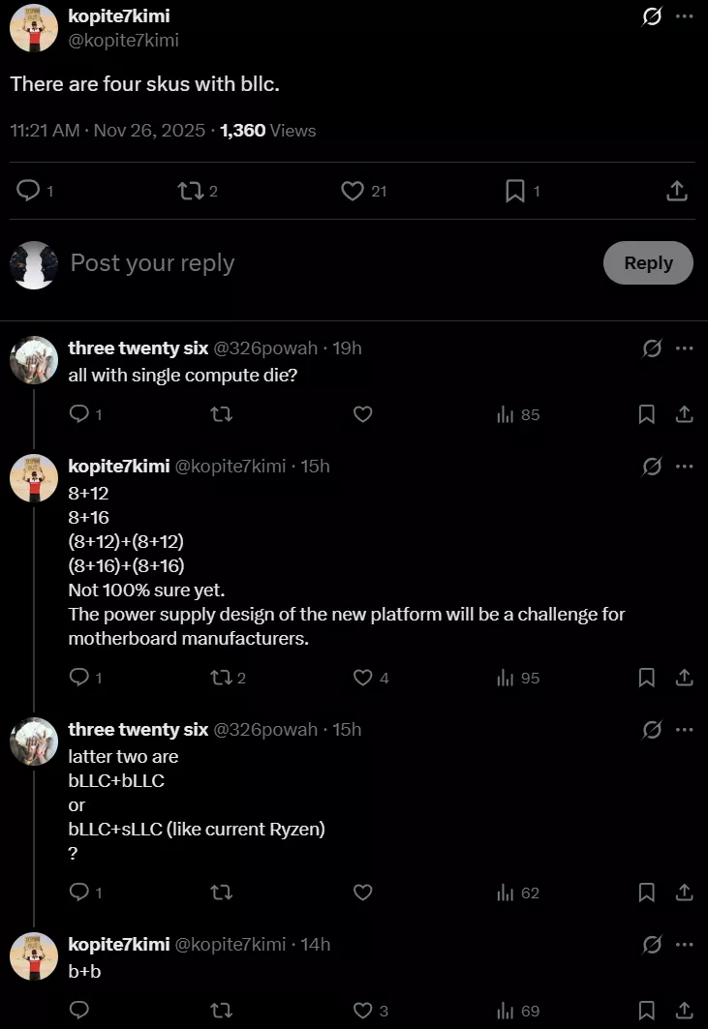Like the main post with 21 likes
Screen dimensions: 708x1029
tap(353, 191)
